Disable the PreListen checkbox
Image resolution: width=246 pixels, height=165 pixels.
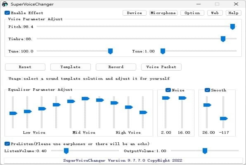(7, 144)
